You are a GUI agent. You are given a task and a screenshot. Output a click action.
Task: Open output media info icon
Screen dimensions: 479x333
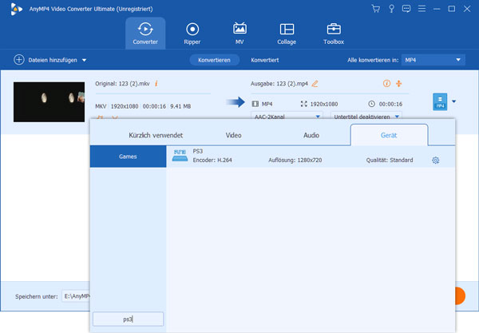click(x=386, y=83)
